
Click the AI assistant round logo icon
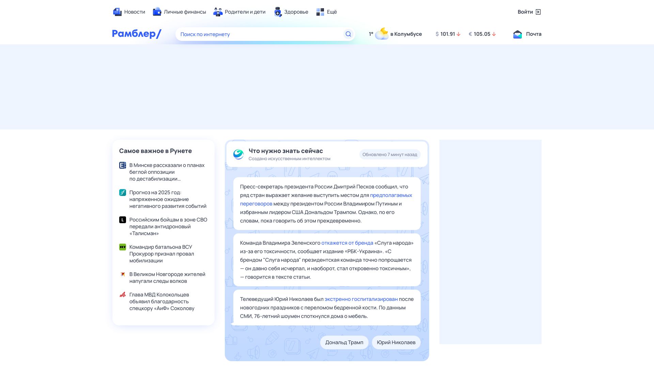(x=238, y=154)
